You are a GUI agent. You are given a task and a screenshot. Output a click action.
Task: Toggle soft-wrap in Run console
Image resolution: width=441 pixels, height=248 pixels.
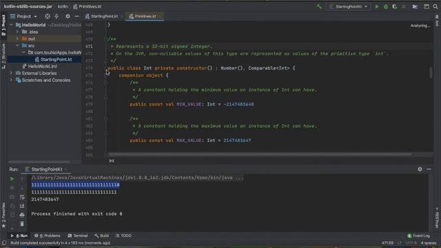(22, 197)
